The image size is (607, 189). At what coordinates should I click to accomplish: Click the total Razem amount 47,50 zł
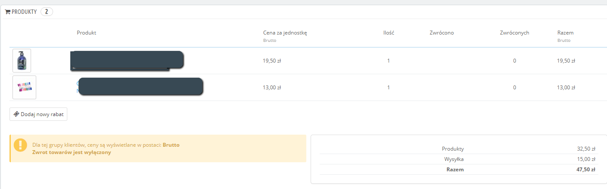[x=587, y=170]
